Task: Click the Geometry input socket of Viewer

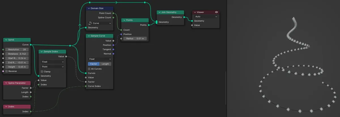Action: click(192, 21)
